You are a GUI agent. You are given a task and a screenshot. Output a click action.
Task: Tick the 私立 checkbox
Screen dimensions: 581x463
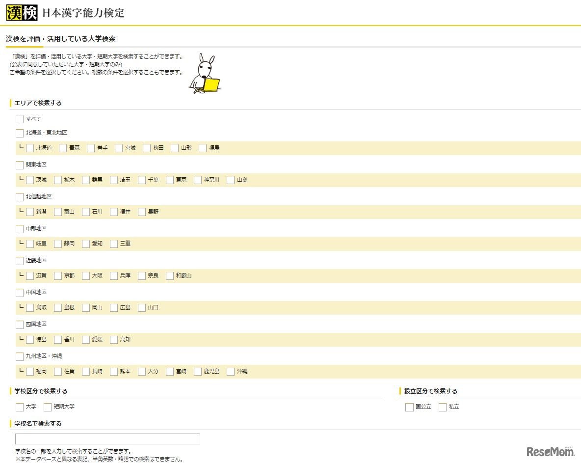[x=443, y=407]
